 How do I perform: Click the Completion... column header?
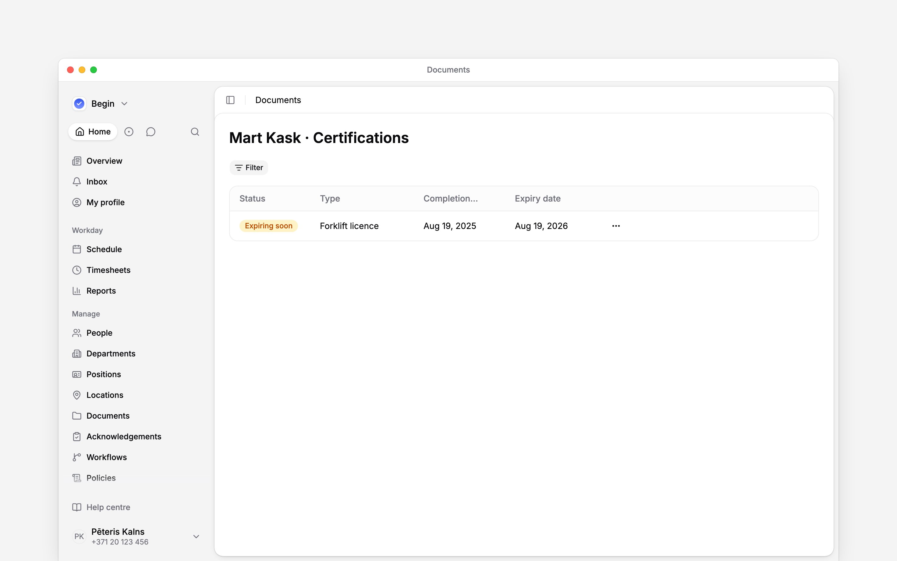tap(451, 198)
